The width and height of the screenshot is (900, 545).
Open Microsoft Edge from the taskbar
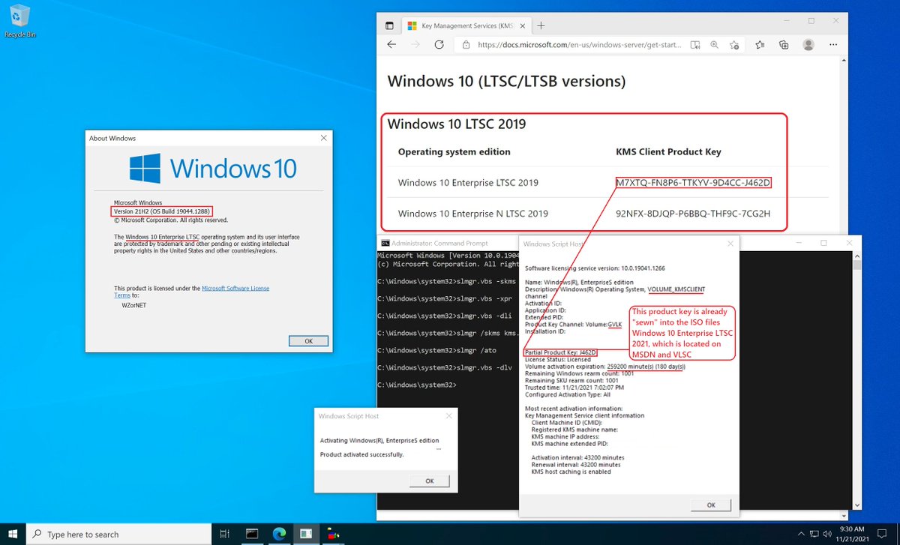point(279,534)
